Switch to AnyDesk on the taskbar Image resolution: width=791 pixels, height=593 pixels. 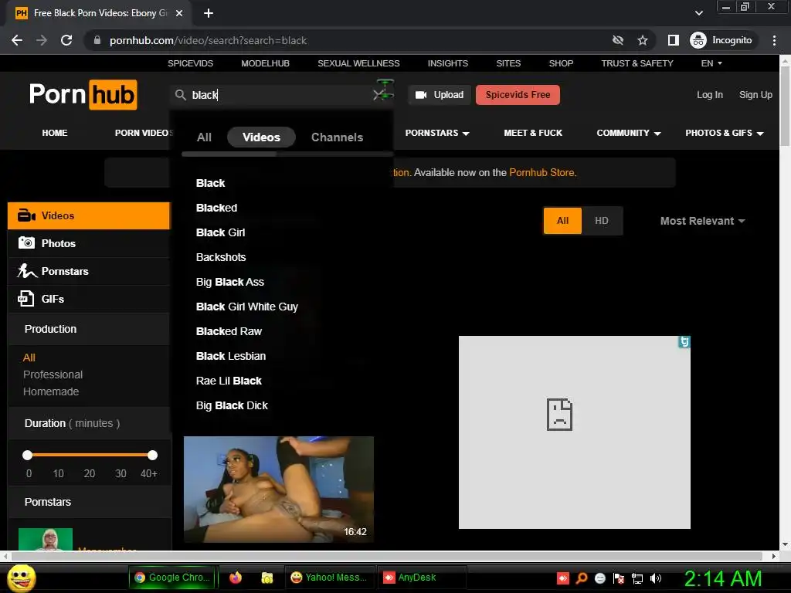coord(421,578)
